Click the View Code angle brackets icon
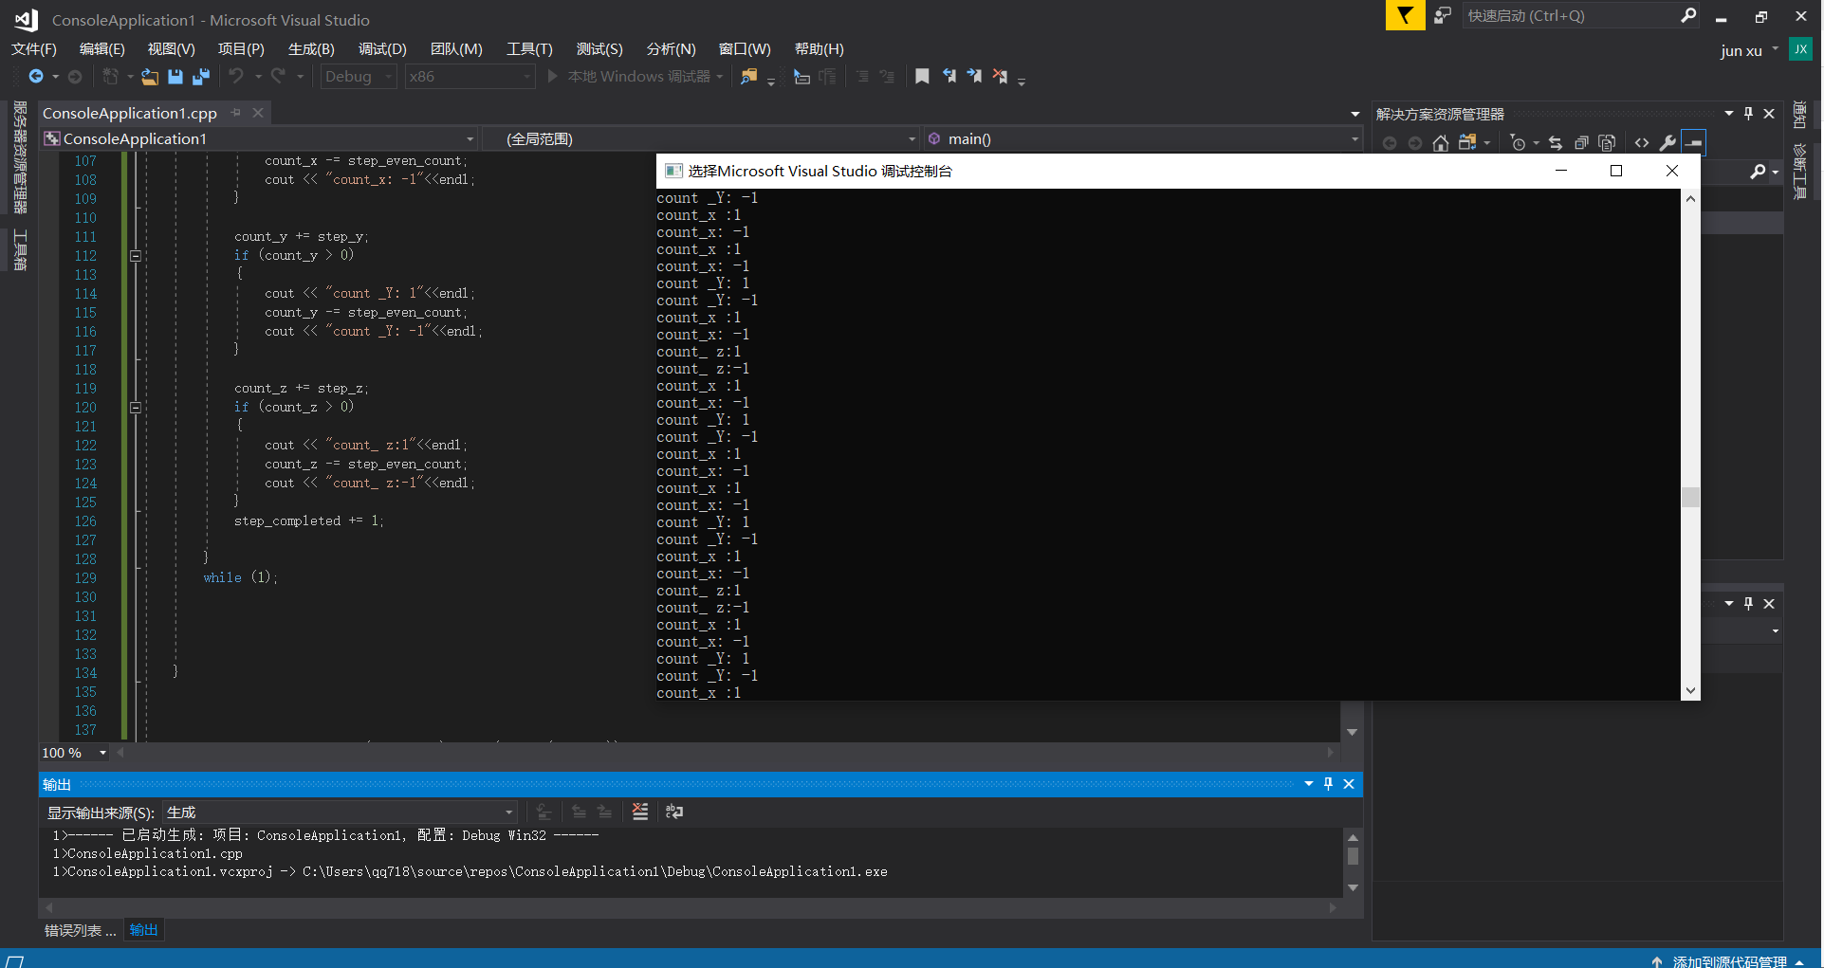Image resolution: width=1824 pixels, height=968 pixels. (1642, 142)
